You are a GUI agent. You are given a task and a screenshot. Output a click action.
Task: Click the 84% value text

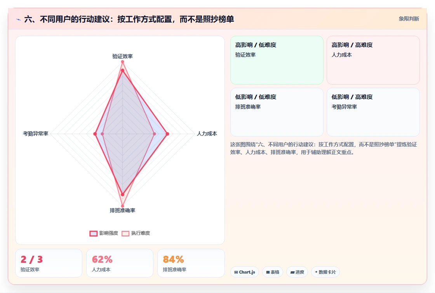click(173, 260)
